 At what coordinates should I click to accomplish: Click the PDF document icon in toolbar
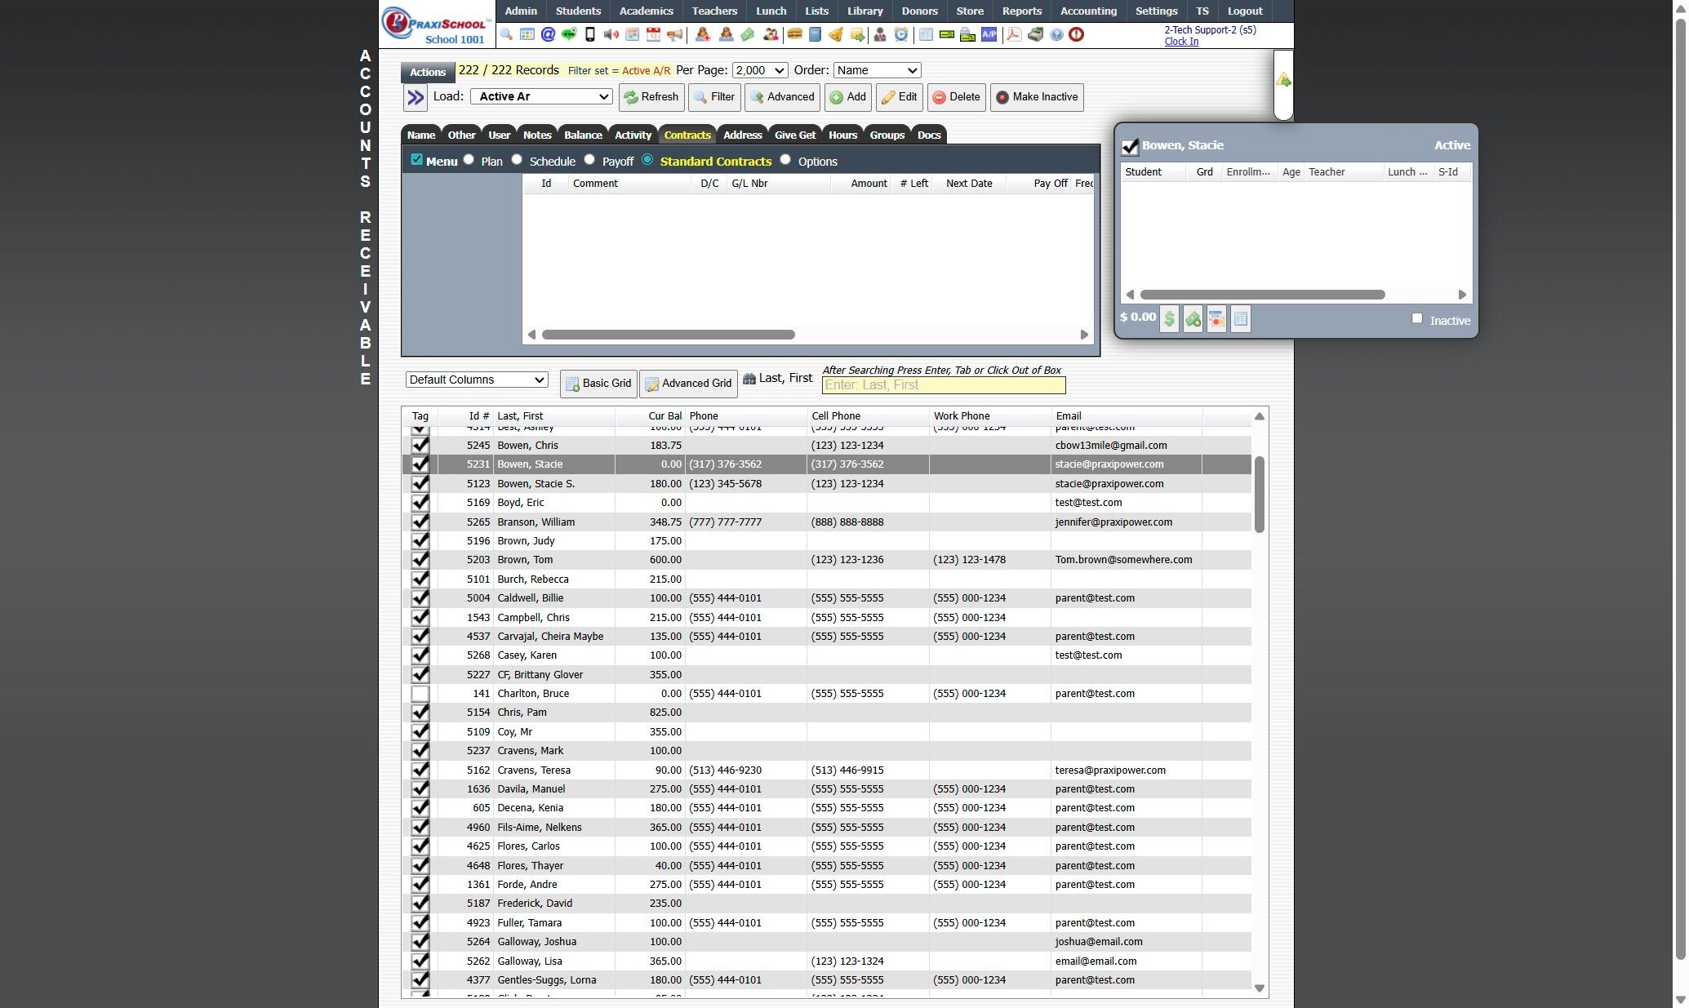coord(1014,34)
